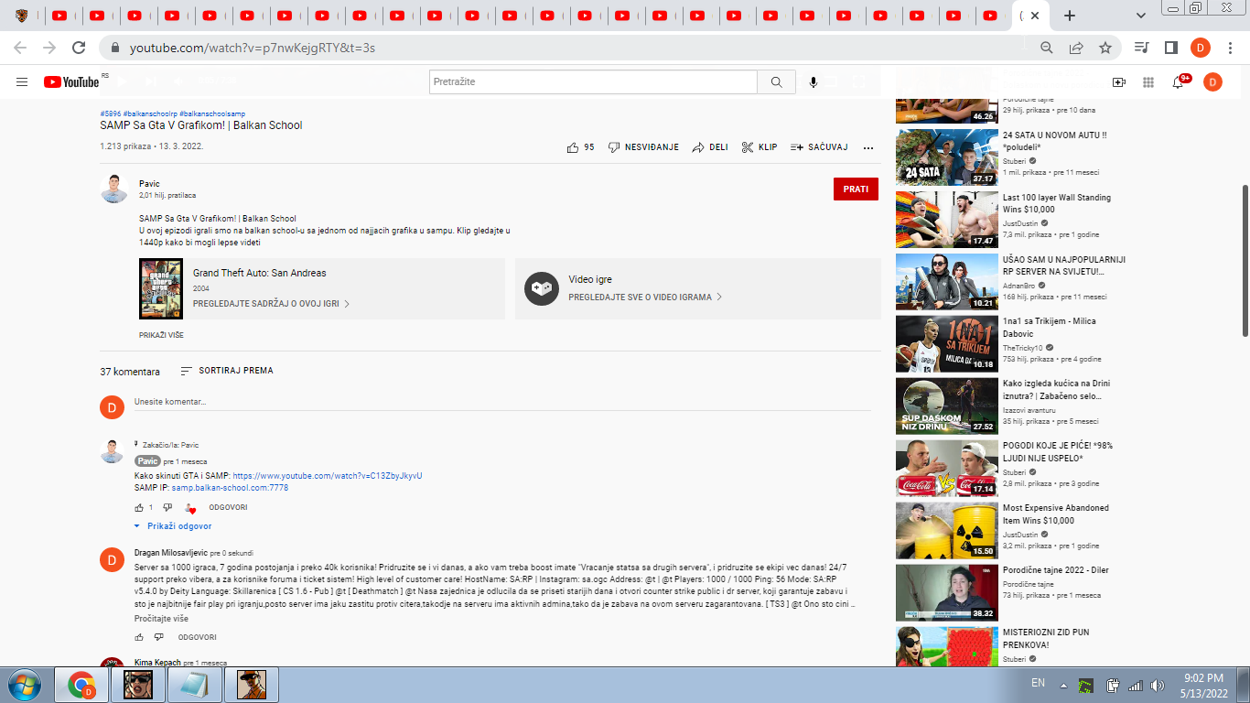
Task: Show hidden system tray icons arrow
Action: [x=1063, y=685]
